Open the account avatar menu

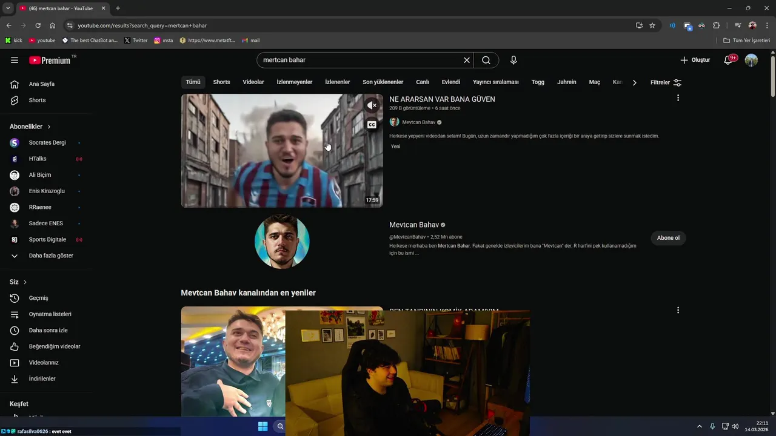point(751,60)
